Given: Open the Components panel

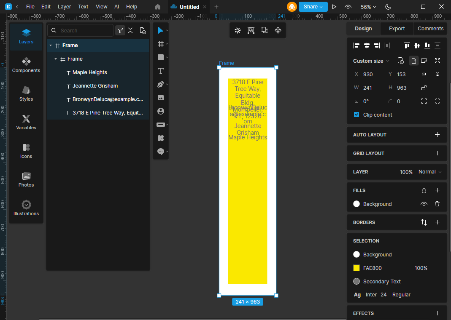Looking at the screenshot, I should [x=26, y=65].
